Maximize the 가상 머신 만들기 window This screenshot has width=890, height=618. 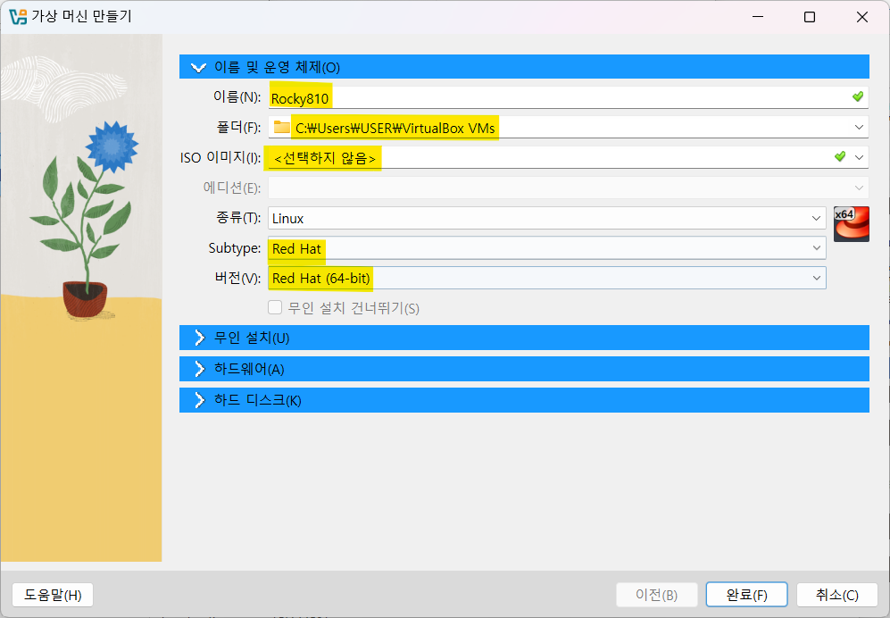[x=810, y=17]
